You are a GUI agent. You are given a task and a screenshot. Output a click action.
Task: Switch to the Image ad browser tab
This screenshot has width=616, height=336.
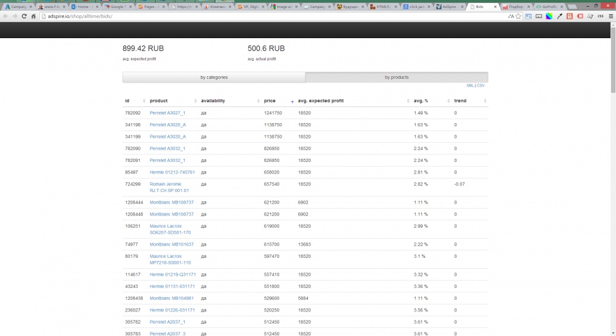click(283, 7)
